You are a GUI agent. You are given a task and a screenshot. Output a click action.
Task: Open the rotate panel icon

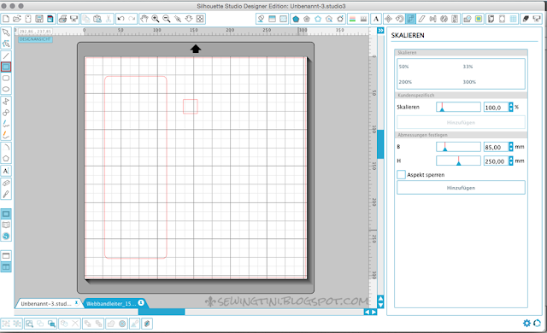[x=399, y=19]
